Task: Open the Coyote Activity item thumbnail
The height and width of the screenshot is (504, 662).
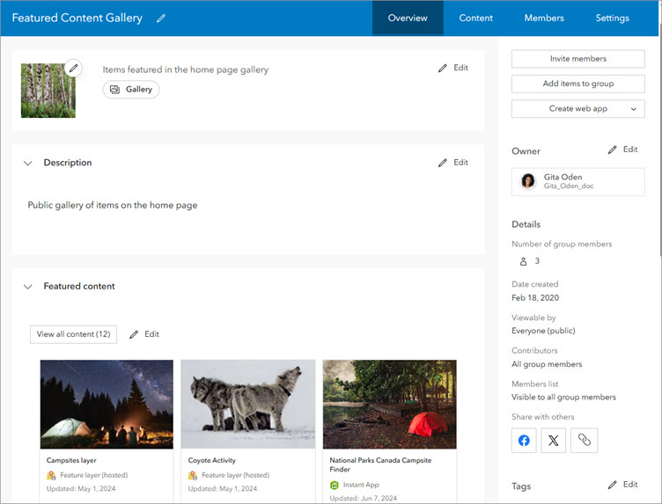Action: 247,404
